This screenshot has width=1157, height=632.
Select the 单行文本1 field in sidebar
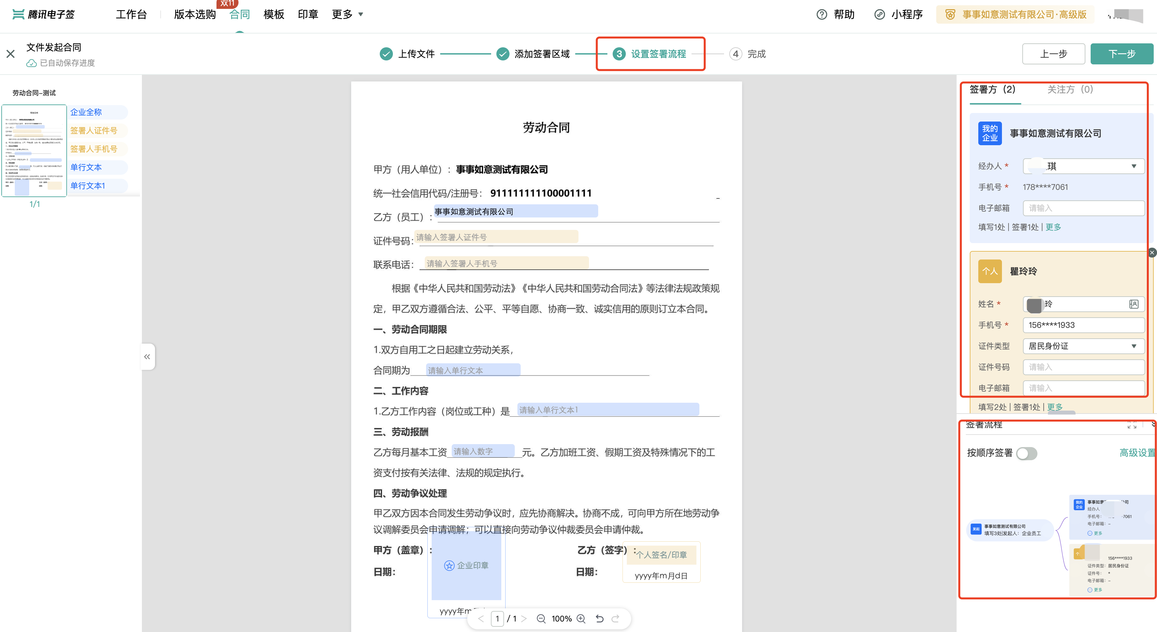[98, 186]
